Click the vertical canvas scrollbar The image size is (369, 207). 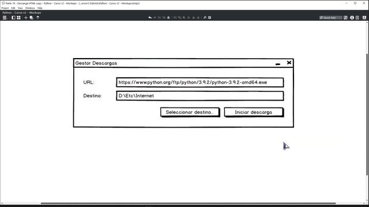367,114
